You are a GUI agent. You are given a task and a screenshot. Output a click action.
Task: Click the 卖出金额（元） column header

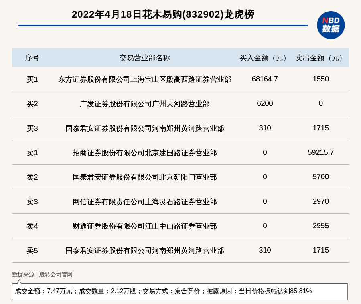point(320,58)
